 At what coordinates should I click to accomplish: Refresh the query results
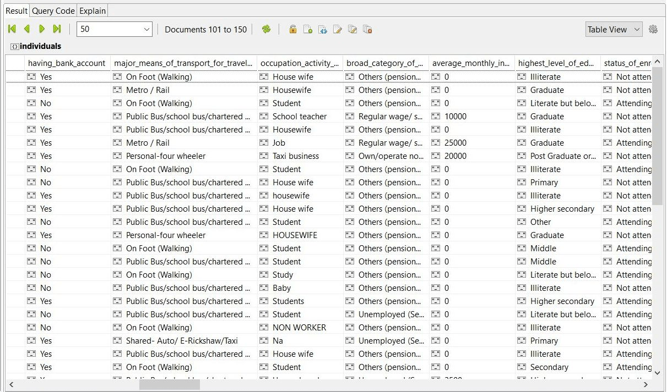[x=266, y=29]
